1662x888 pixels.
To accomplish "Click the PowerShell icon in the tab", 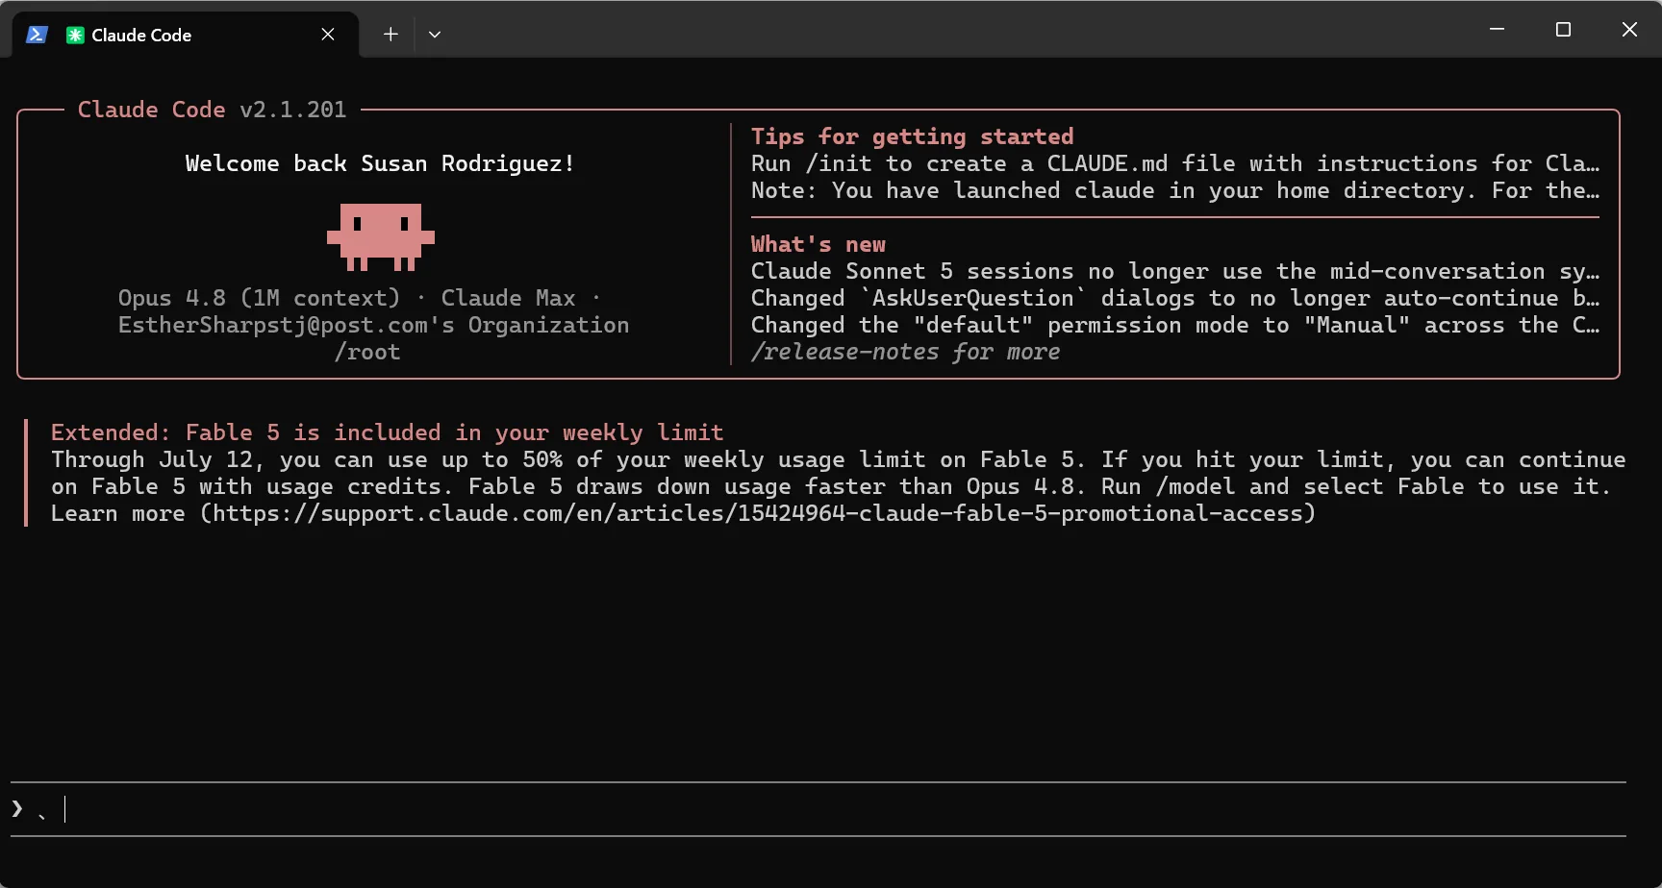I will (x=37, y=35).
